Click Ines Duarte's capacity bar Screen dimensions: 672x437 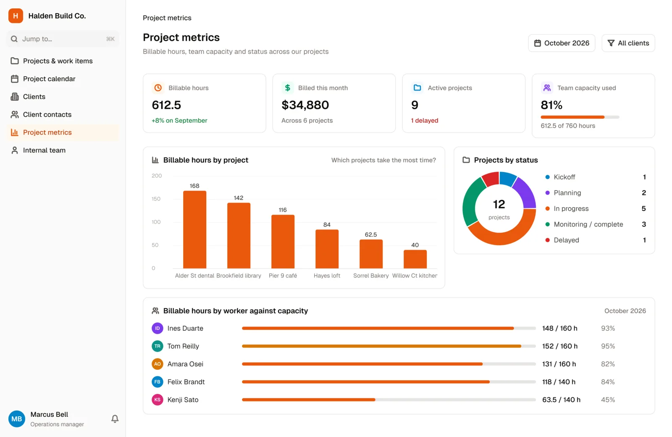pyautogui.click(x=389, y=328)
